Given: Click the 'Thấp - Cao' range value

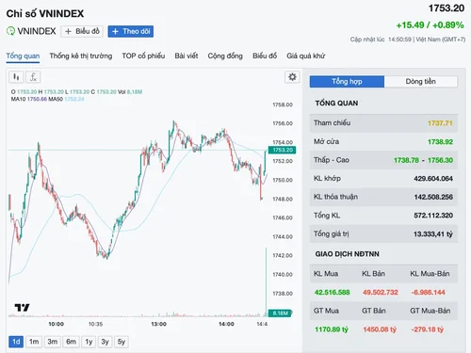Looking at the screenshot, I should (424, 160).
